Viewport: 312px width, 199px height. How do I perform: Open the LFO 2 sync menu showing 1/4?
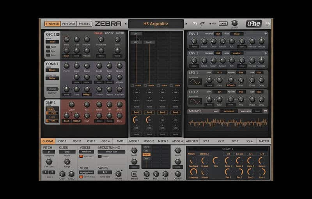(220, 92)
